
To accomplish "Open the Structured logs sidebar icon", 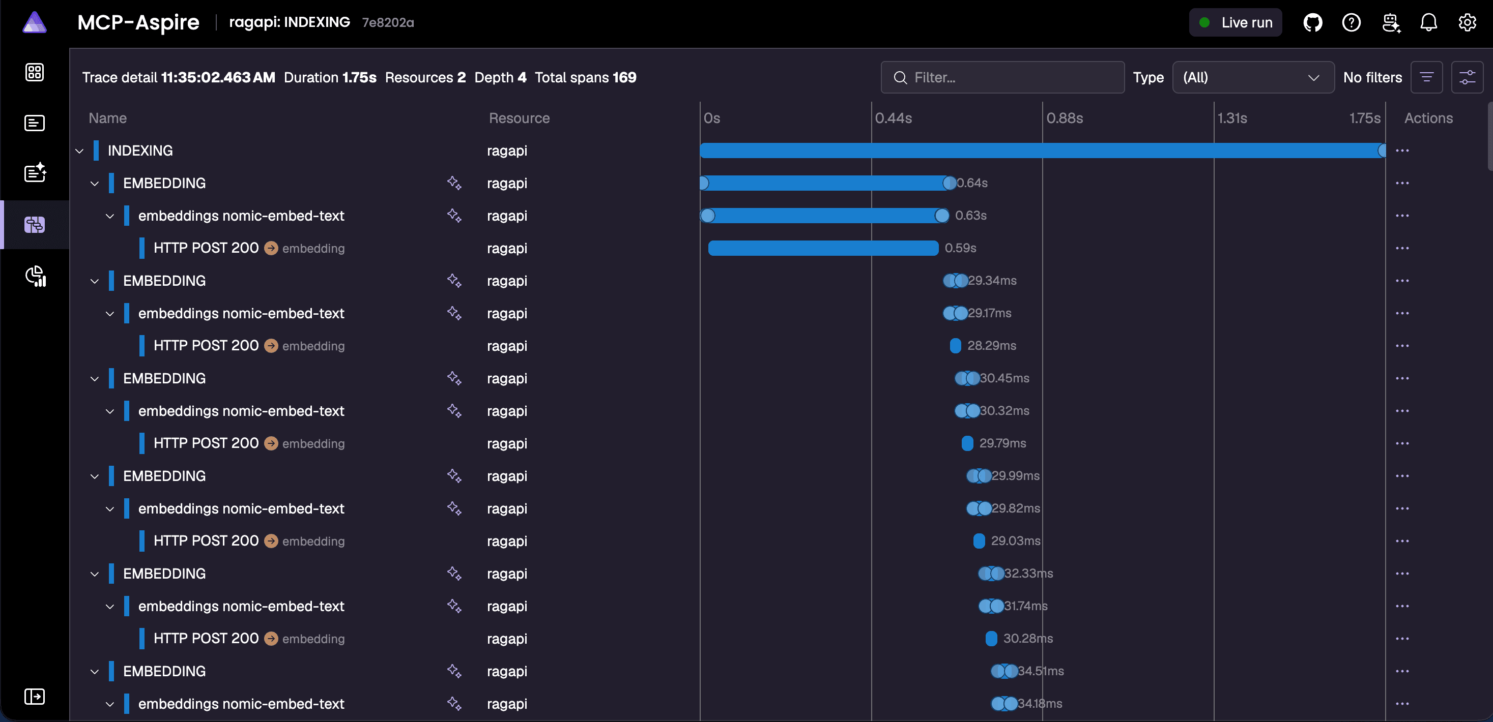I will click(x=34, y=173).
